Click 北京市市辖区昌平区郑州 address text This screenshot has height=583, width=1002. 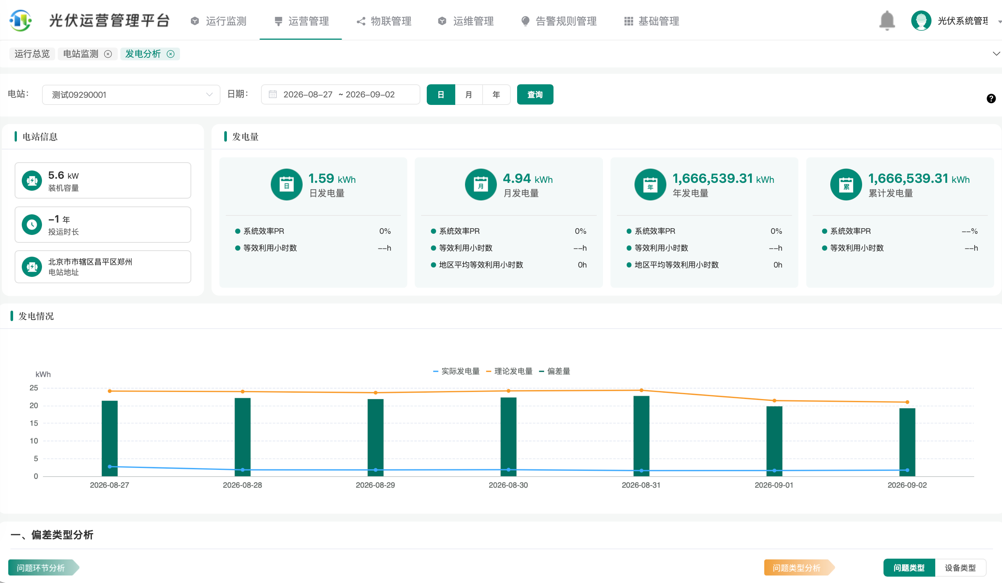click(90, 262)
